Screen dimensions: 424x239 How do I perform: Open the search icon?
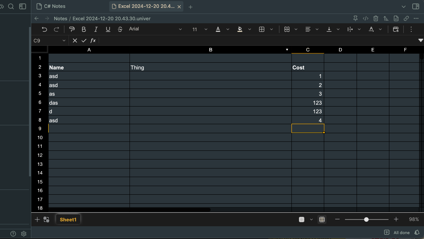(11, 6)
